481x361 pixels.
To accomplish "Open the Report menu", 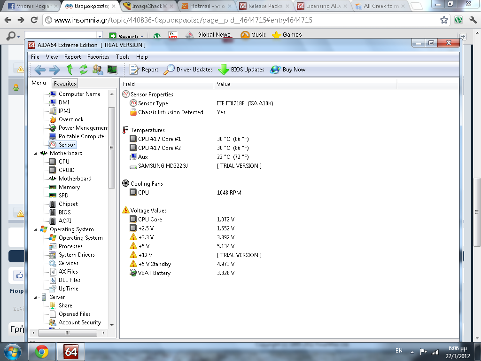I will point(73,57).
